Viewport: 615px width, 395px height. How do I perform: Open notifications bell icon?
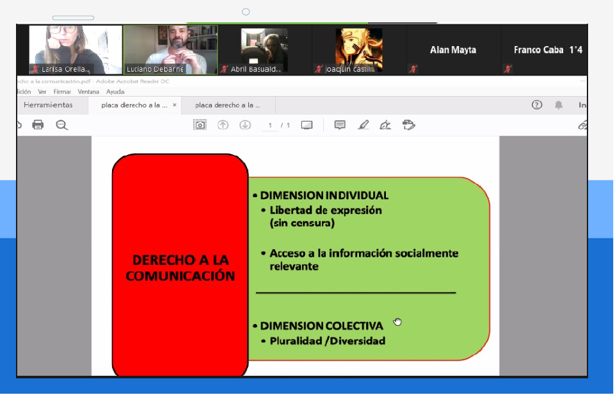[x=559, y=105]
